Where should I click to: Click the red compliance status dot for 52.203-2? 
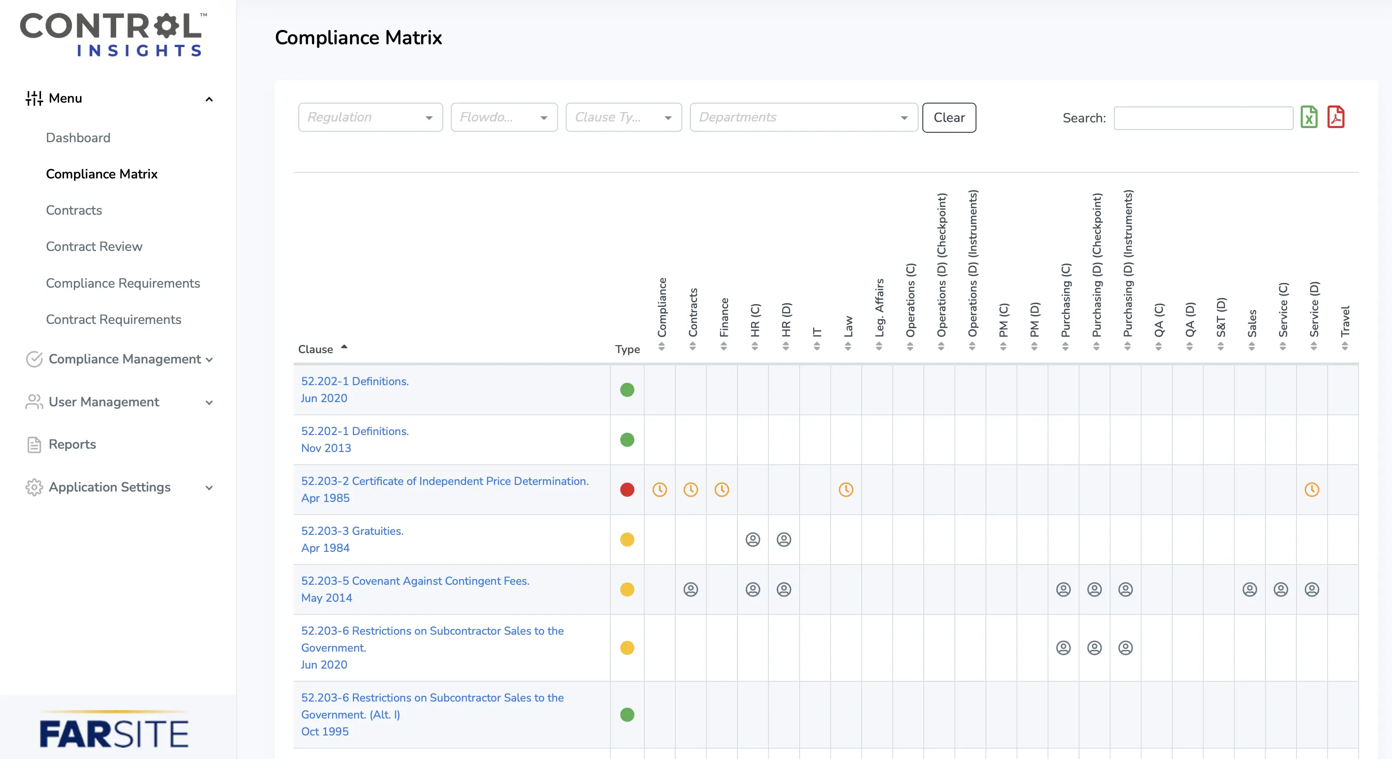(627, 488)
